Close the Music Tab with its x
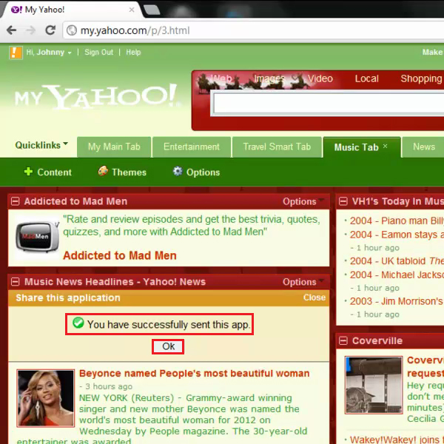Image resolution: width=444 pixels, height=444 pixels. [385, 146]
